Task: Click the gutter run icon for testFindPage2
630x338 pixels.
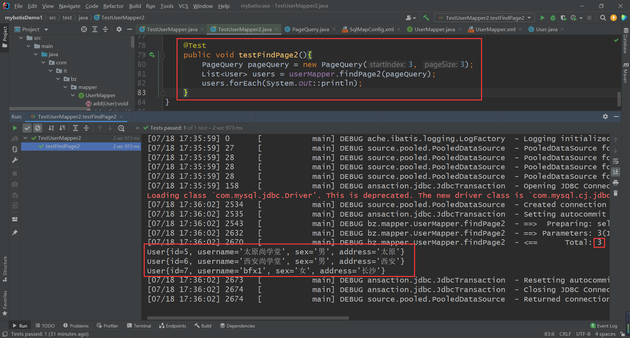Action: pyautogui.click(x=152, y=55)
